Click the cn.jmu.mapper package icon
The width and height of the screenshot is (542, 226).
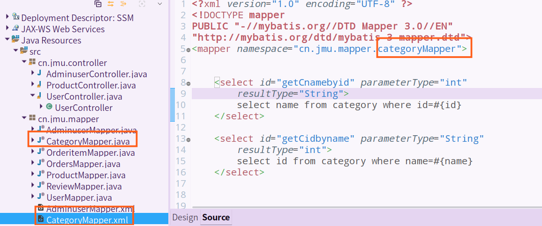(x=32, y=118)
